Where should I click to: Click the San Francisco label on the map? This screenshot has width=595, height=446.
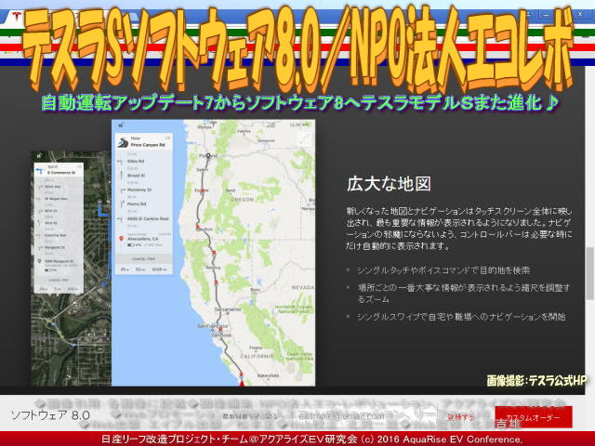point(213,326)
